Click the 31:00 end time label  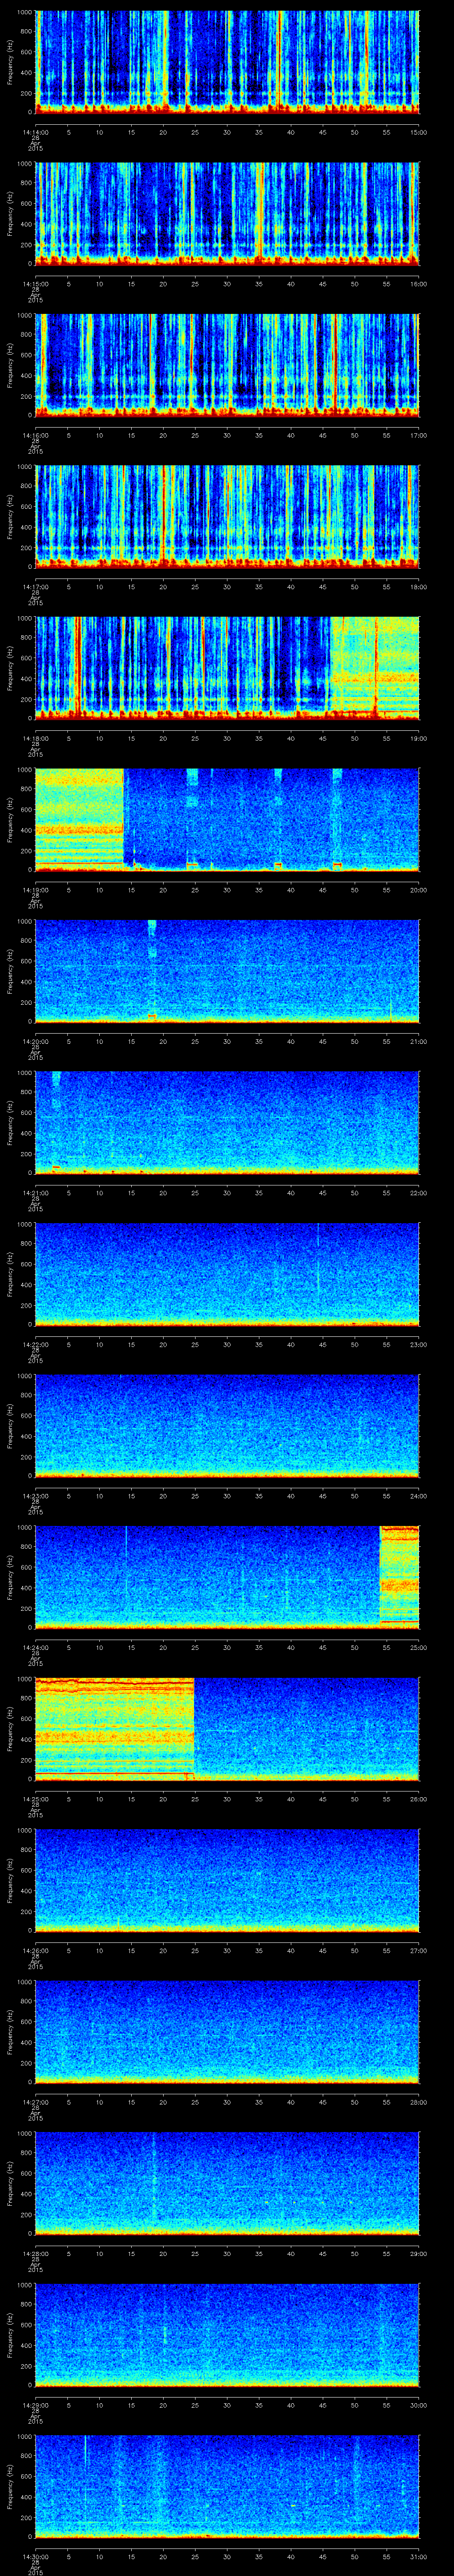[418, 2556]
